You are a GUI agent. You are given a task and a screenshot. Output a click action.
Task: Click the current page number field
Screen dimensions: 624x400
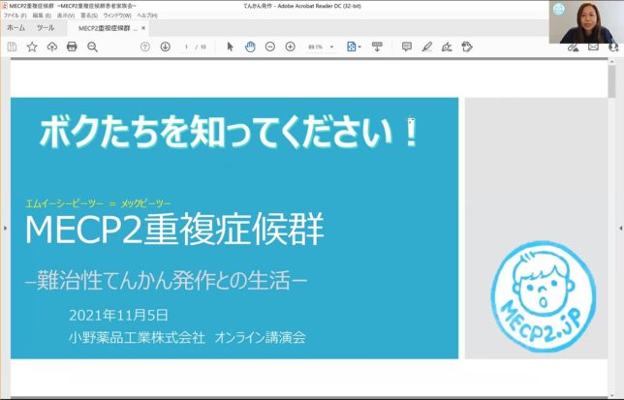pyautogui.click(x=185, y=46)
